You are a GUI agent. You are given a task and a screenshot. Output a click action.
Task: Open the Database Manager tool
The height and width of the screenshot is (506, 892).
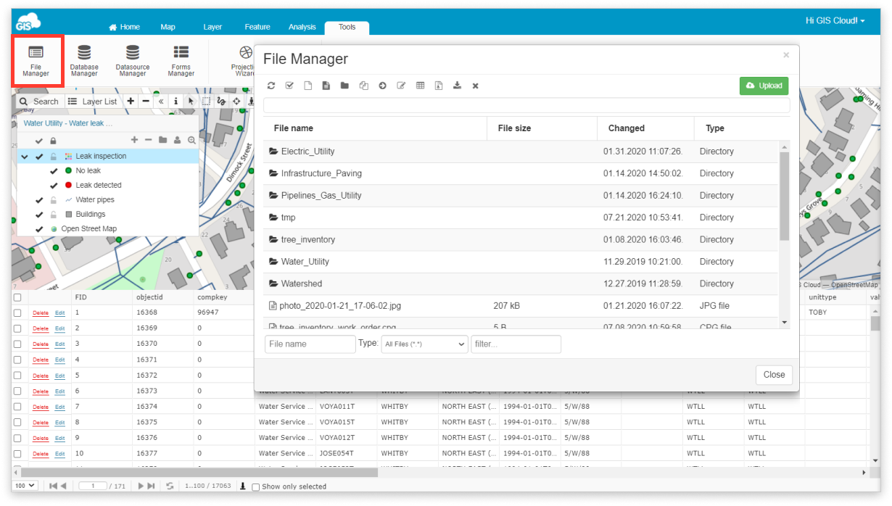pyautogui.click(x=84, y=60)
